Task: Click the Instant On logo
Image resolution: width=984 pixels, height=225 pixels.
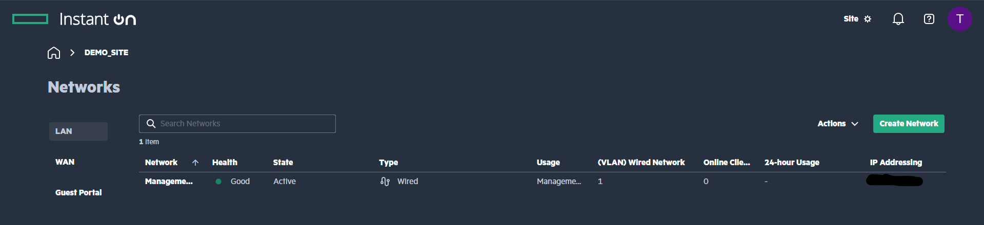Action: [x=74, y=19]
